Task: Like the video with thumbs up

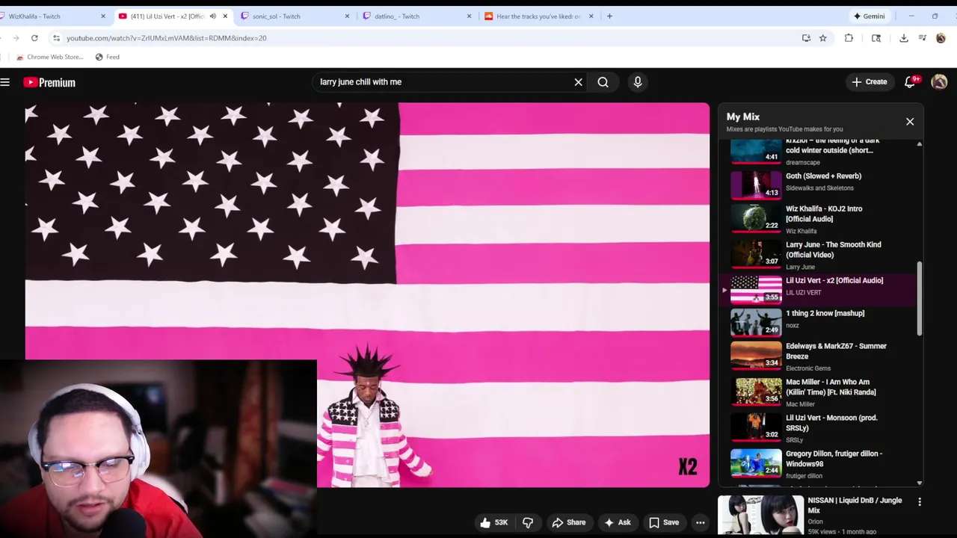Action: 494,522
